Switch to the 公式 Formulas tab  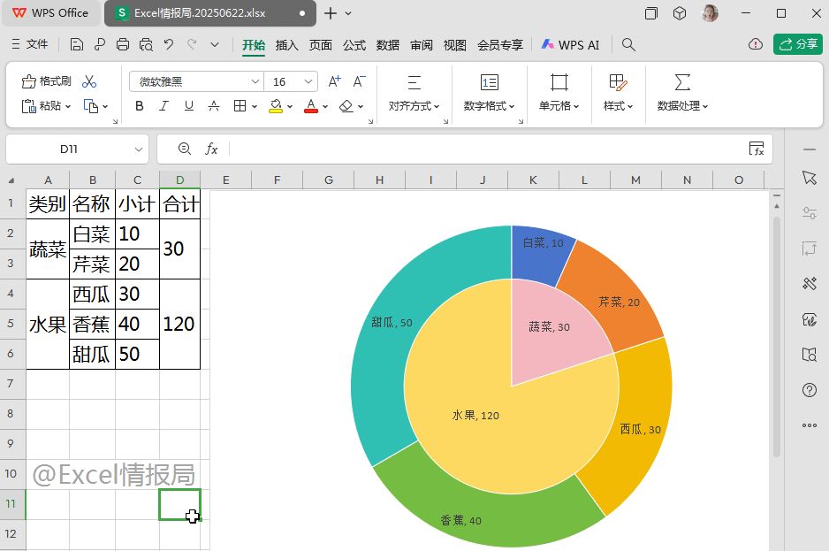coord(354,45)
